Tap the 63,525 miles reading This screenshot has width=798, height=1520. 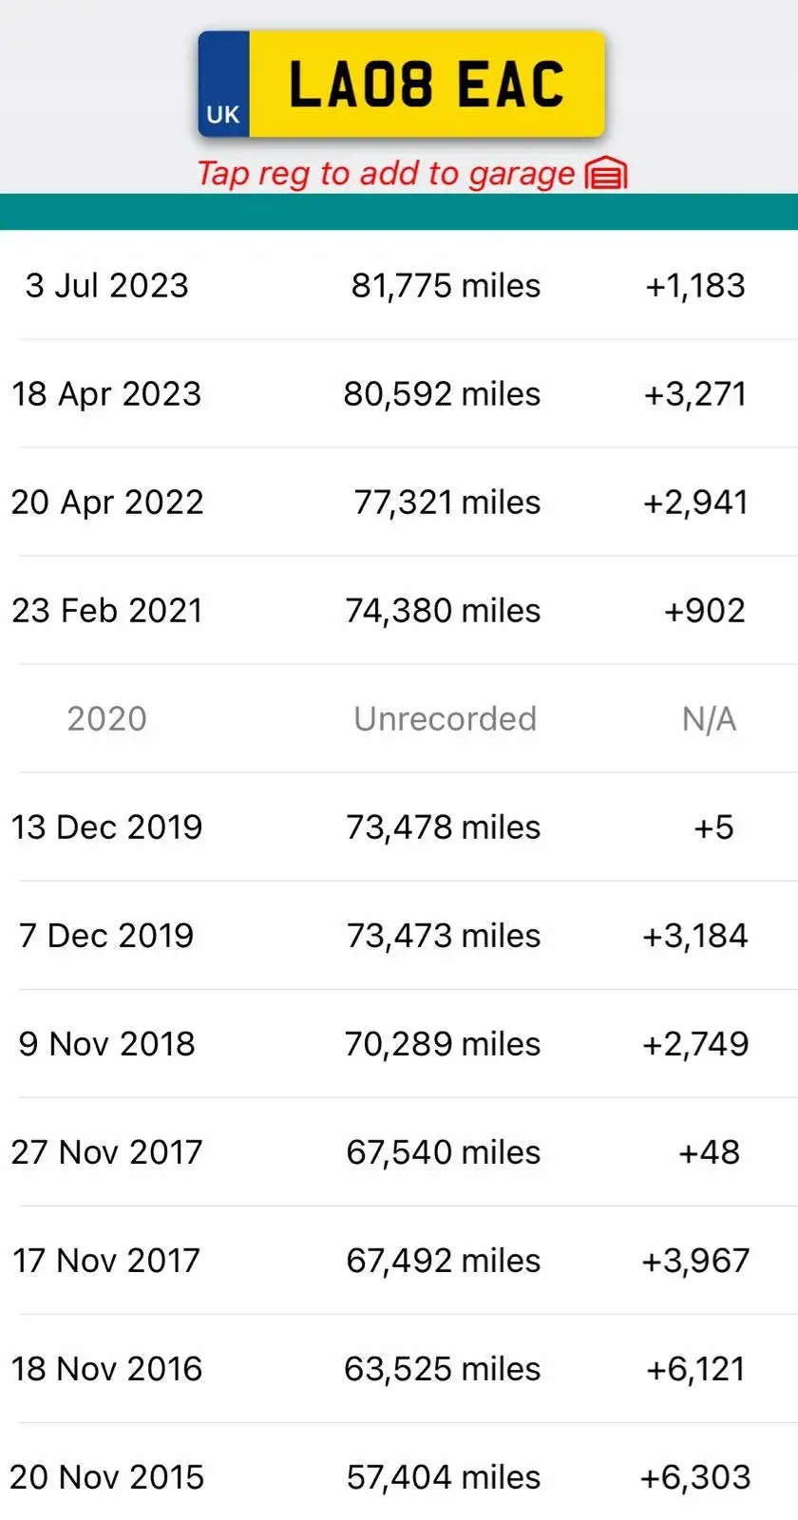coord(443,1369)
